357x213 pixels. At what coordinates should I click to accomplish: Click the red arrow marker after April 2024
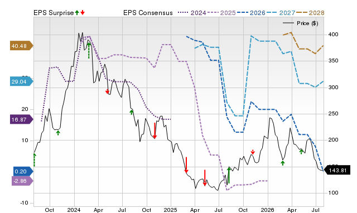[107, 91]
